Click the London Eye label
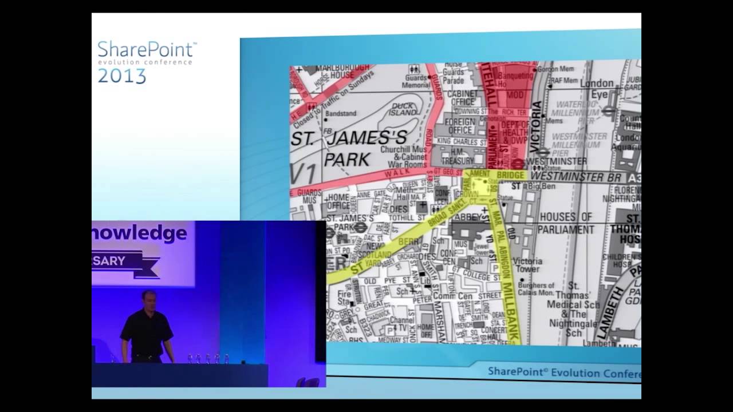This screenshot has width=733, height=412. (x=597, y=89)
